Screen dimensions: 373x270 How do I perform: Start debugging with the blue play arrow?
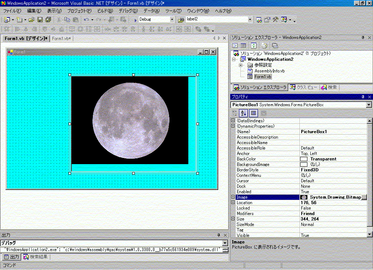pyautogui.click(x=136, y=20)
